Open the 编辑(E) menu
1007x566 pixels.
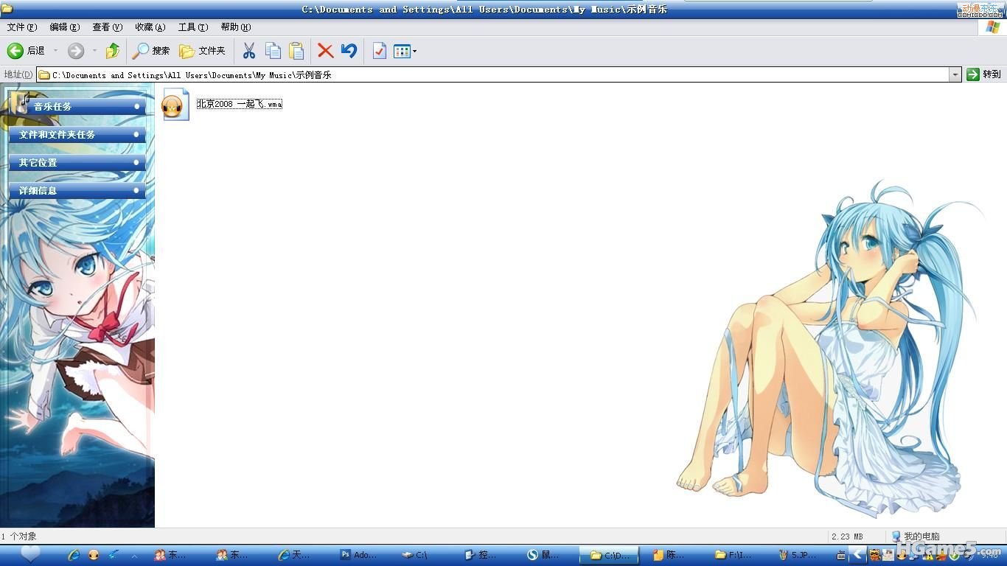[x=65, y=27]
